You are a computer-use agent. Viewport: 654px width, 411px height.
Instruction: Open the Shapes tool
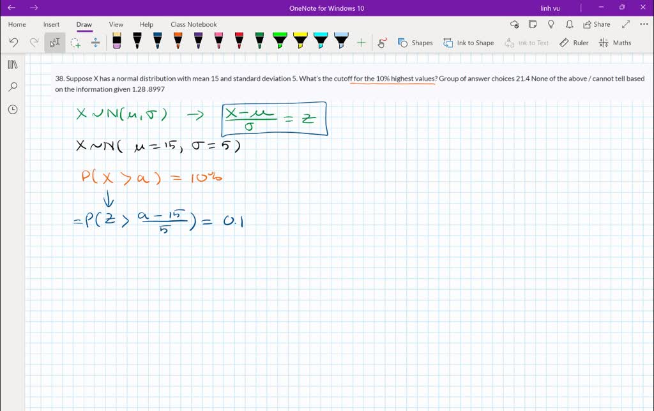pos(416,43)
